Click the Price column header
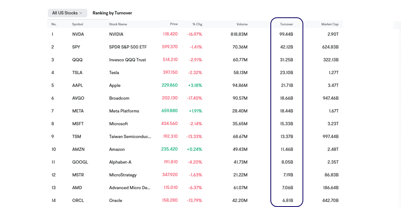 tap(174, 24)
